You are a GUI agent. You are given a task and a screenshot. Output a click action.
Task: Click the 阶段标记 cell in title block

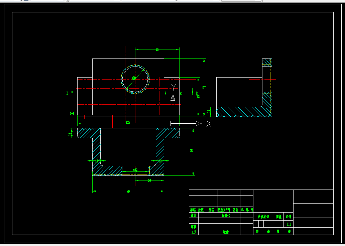[263, 217]
